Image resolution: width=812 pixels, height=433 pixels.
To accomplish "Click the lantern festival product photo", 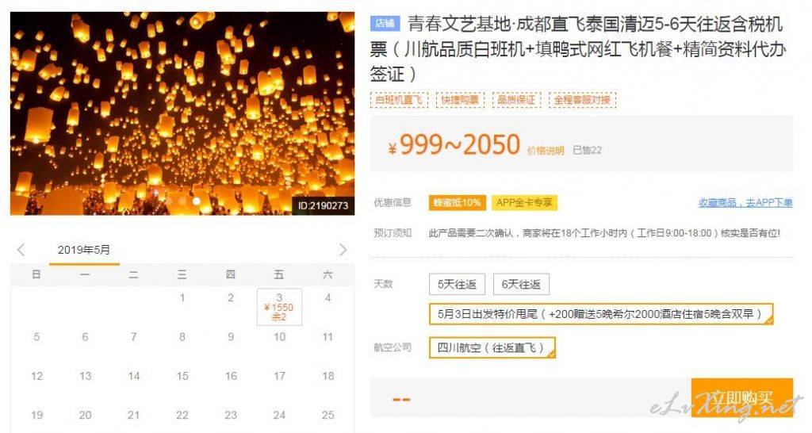I will tap(182, 113).
